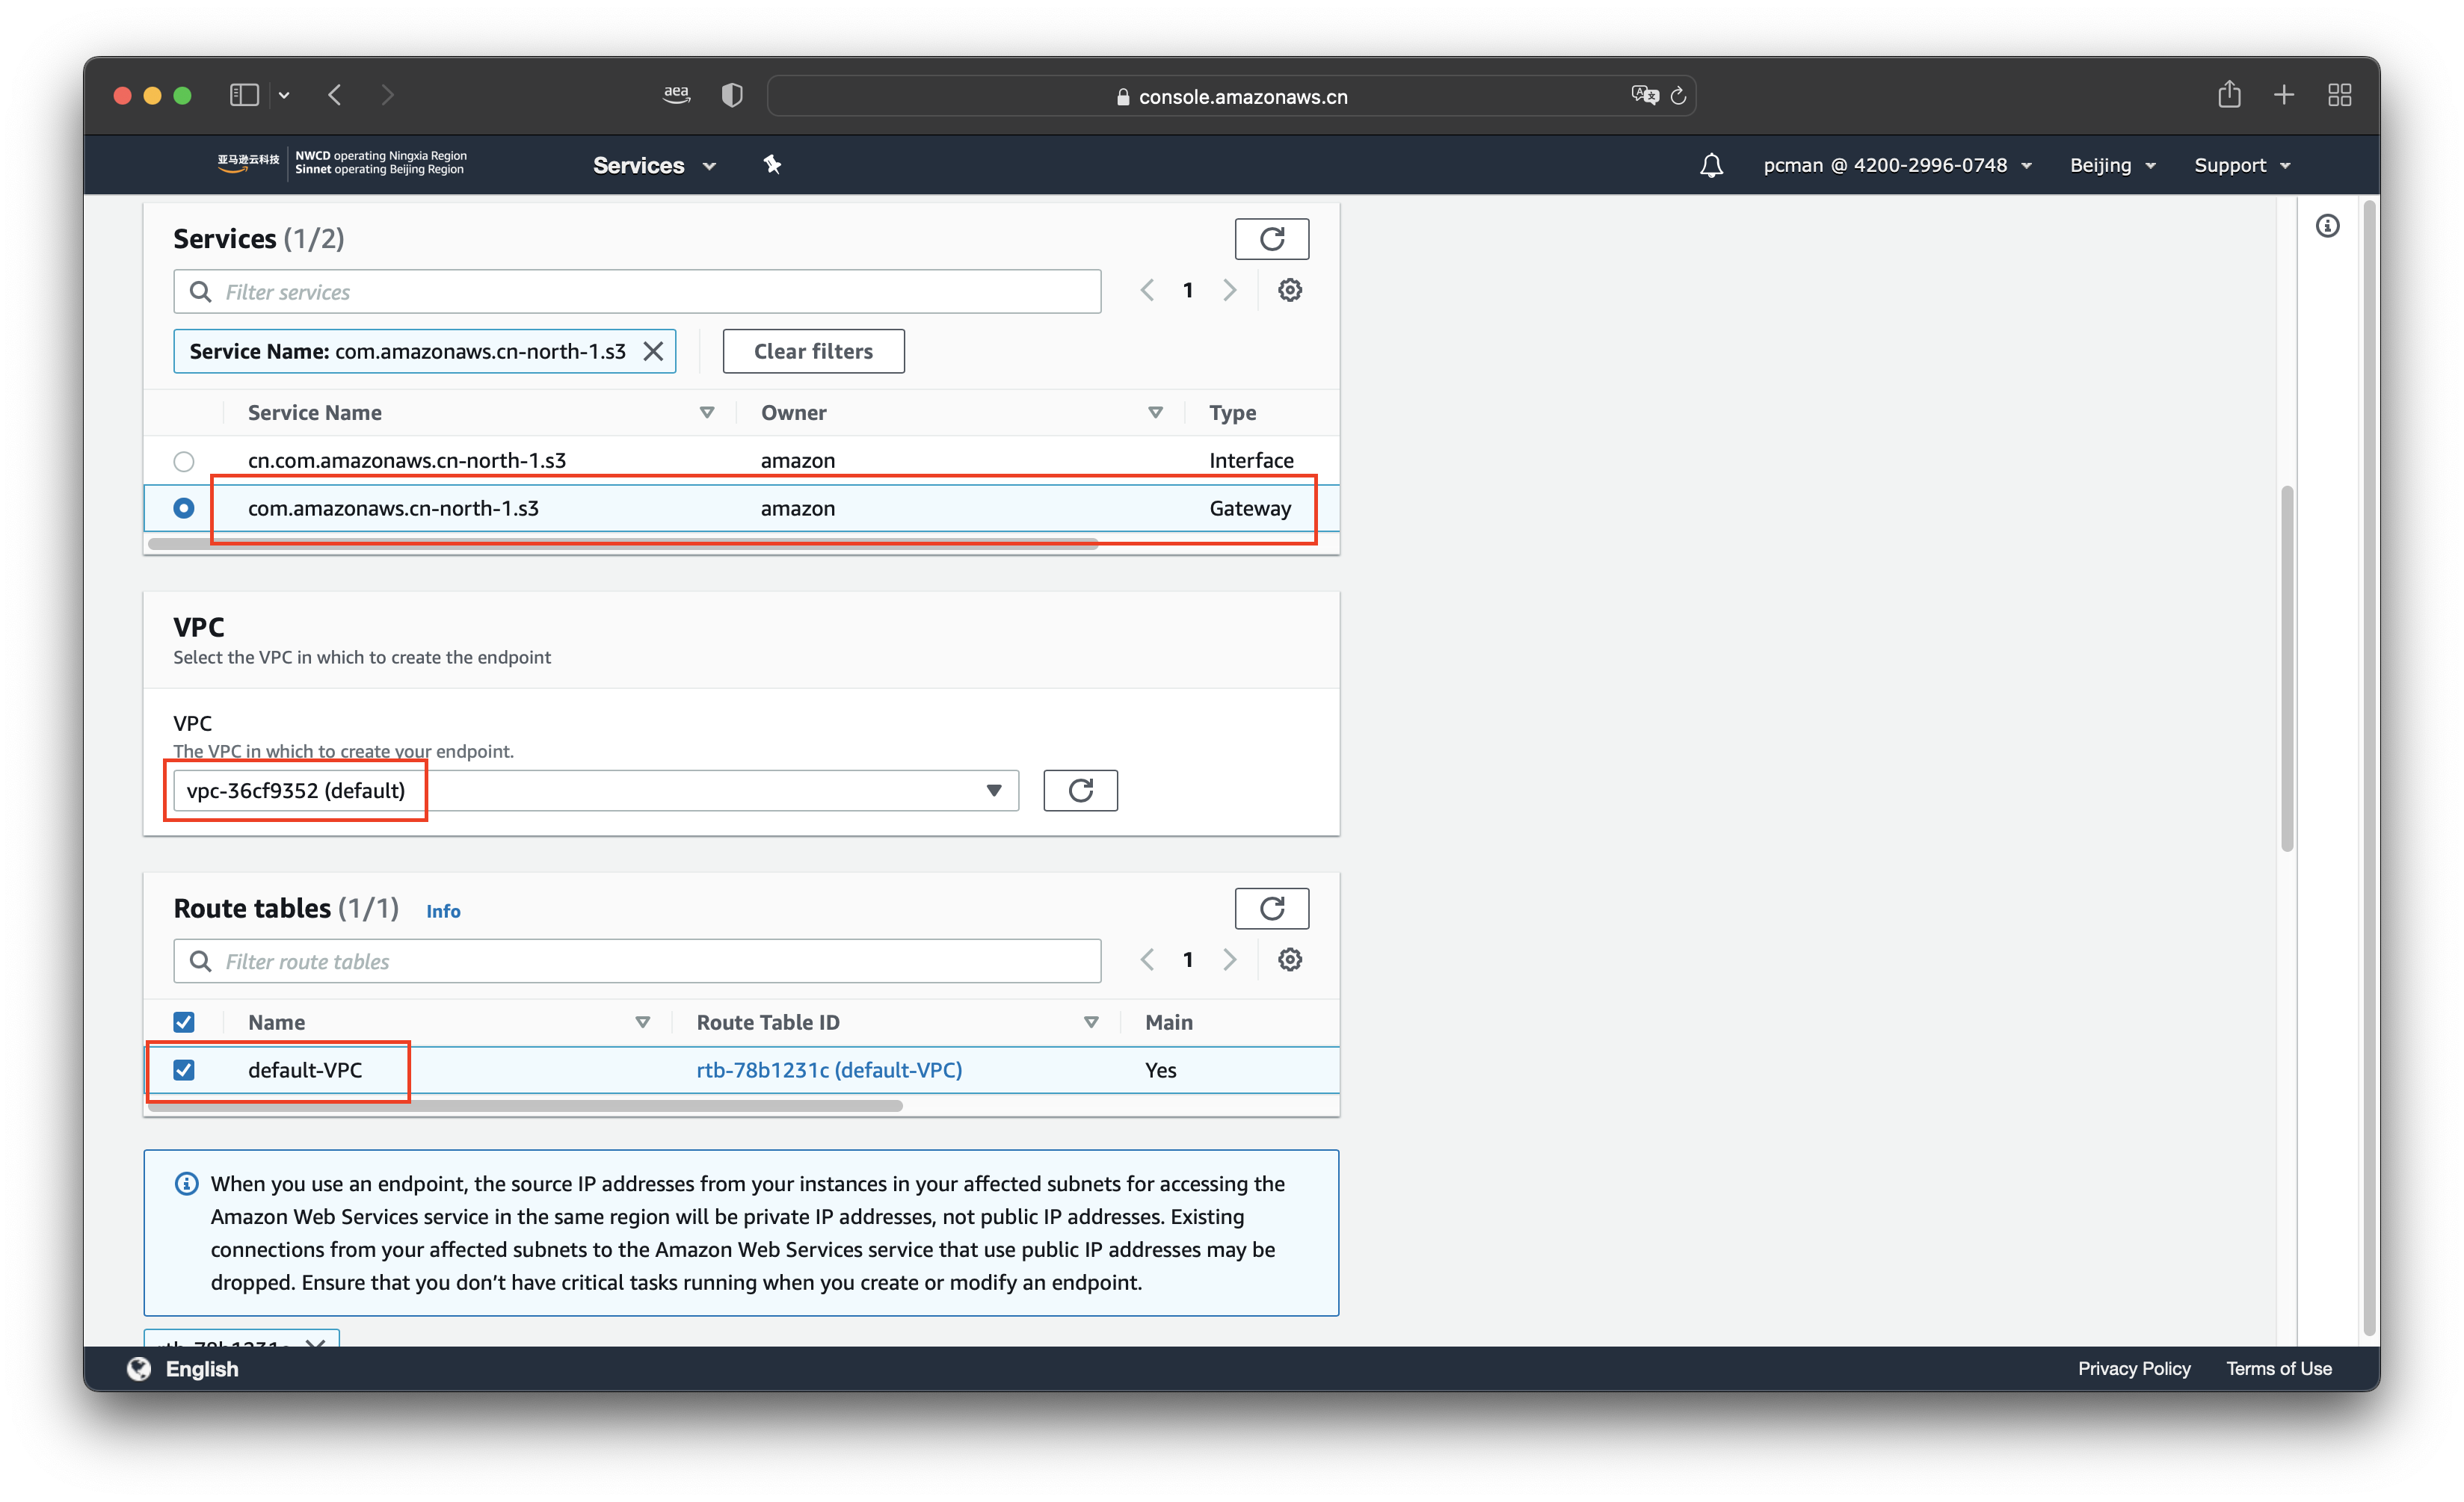Viewport: 2464px width, 1502px height.
Task: Click the aea extension icon
Action: point(677,95)
